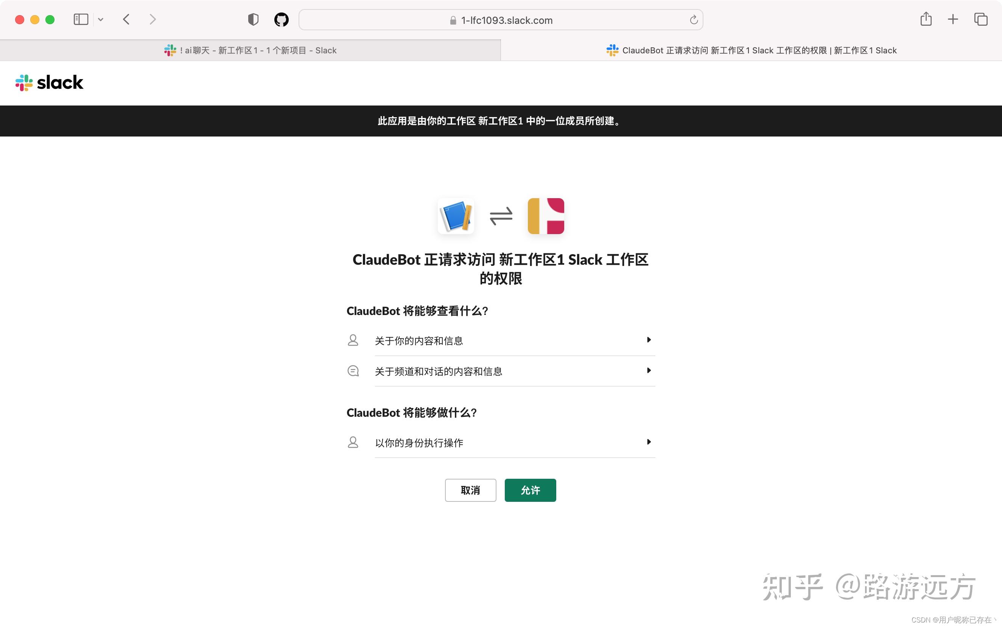Screen dimensions: 1002x627
Task: Open a new tab with the plus icon
Action: coord(953,20)
